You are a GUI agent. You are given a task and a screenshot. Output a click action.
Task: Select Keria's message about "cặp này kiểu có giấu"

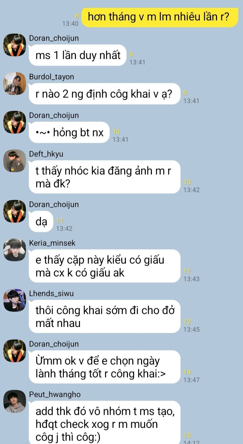104,266
